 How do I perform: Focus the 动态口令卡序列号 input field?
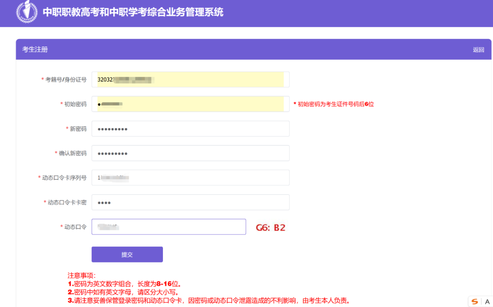pos(190,178)
